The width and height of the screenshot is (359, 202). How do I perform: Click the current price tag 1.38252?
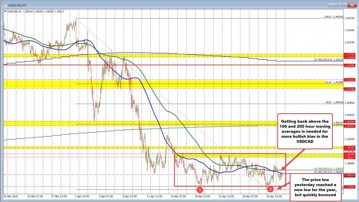point(350,175)
